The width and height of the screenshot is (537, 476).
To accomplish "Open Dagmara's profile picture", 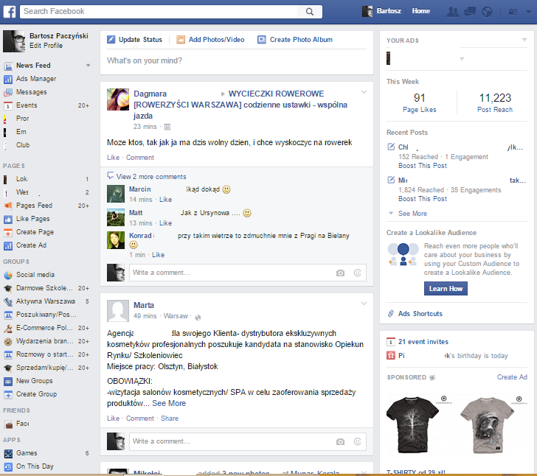I will tap(118, 99).
